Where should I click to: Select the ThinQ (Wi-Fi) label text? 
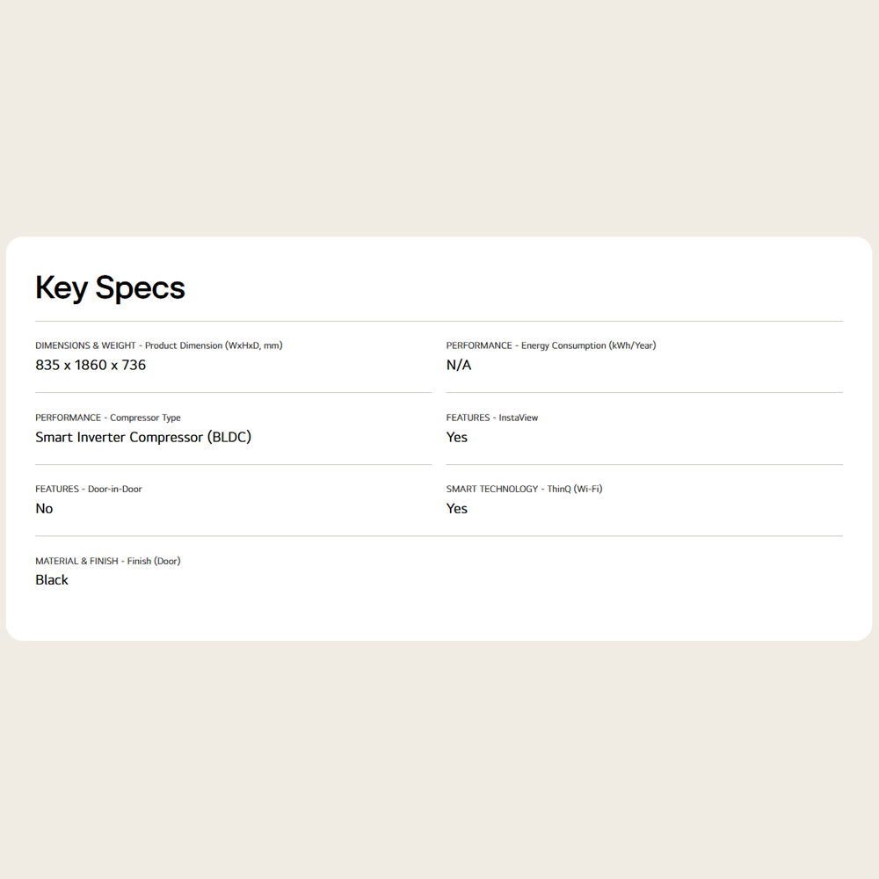click(575, 489)
